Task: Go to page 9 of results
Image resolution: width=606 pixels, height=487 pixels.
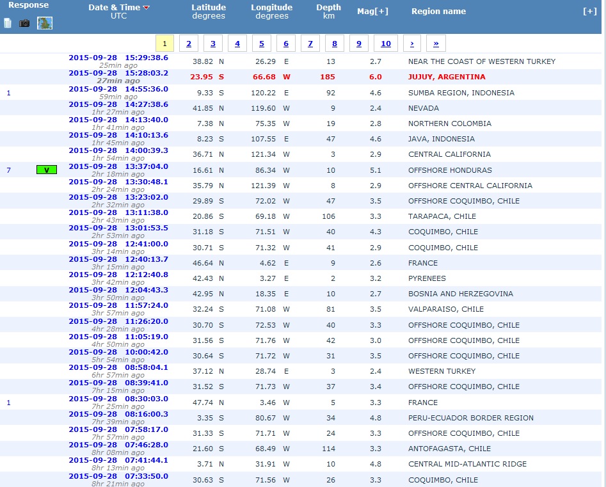Action: pos(359,44)
